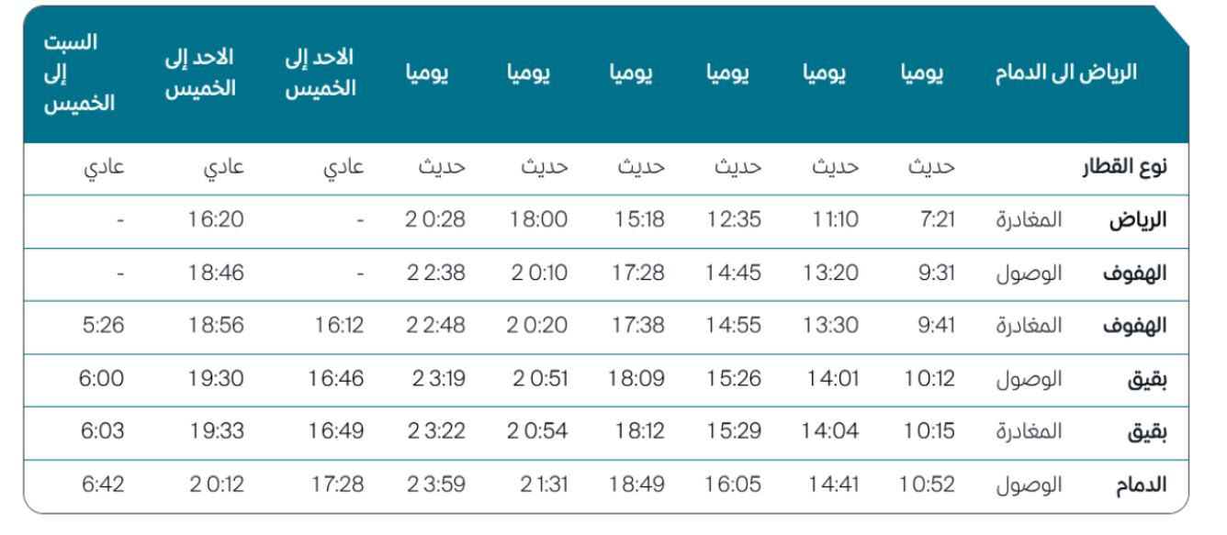This screenshot has width=1227, height=535.
Task: Click the "الرياض الى الدمام" table title
Action: (1065, 73)
